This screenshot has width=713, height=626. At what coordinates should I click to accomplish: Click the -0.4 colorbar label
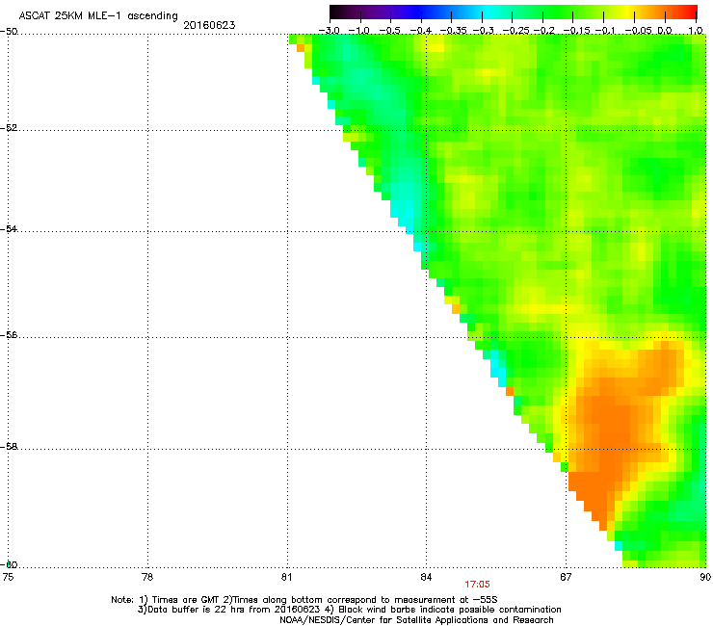420,31
